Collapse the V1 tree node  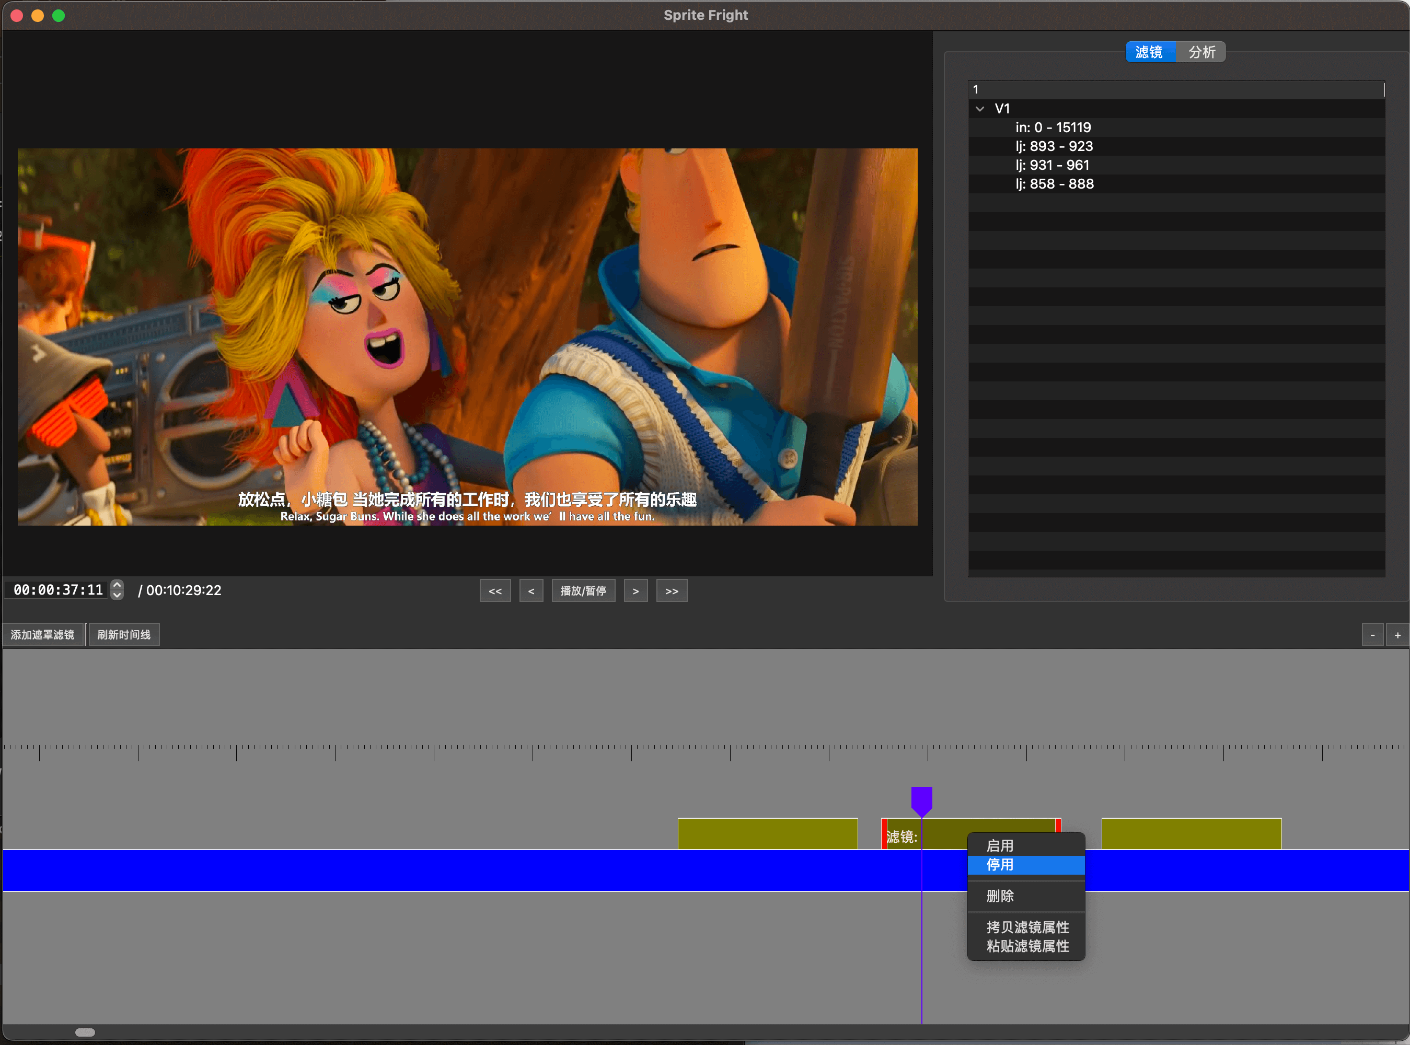pyautogui.click(x=980, y=109)
